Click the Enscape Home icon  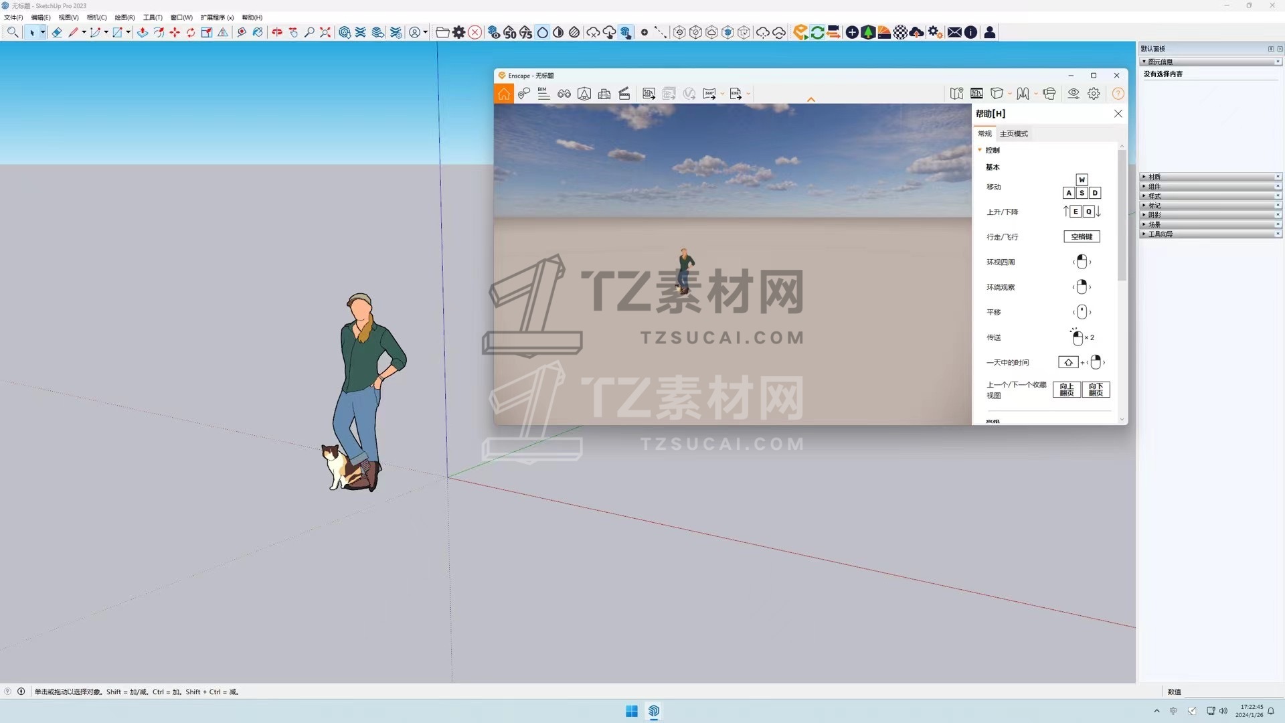pyautogui.click(x=504, y=94)
